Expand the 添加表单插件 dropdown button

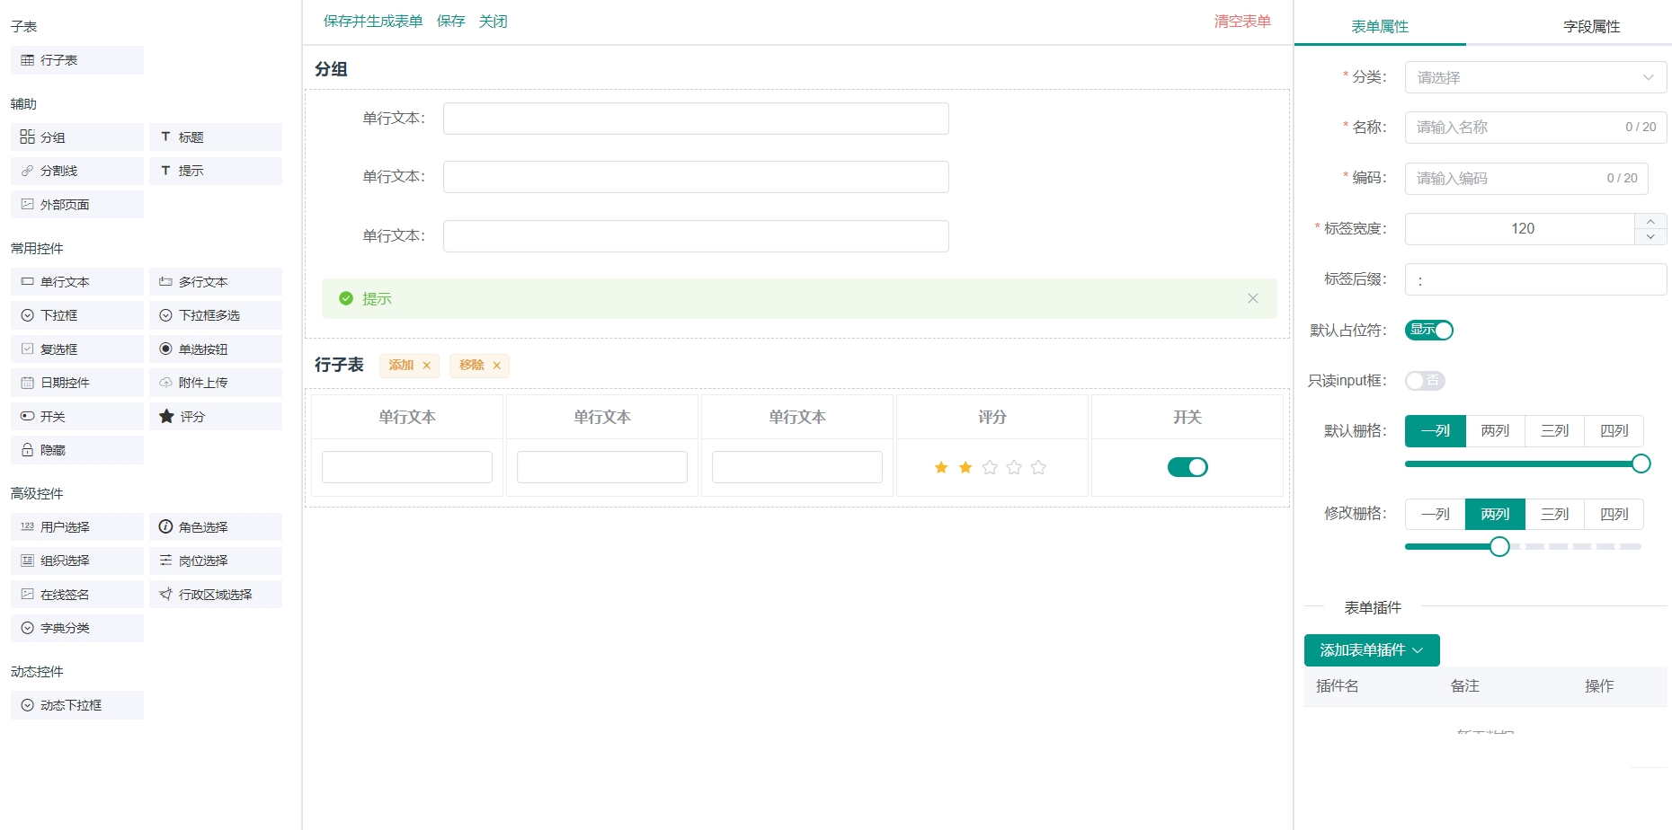click(x=1371, y=650)
